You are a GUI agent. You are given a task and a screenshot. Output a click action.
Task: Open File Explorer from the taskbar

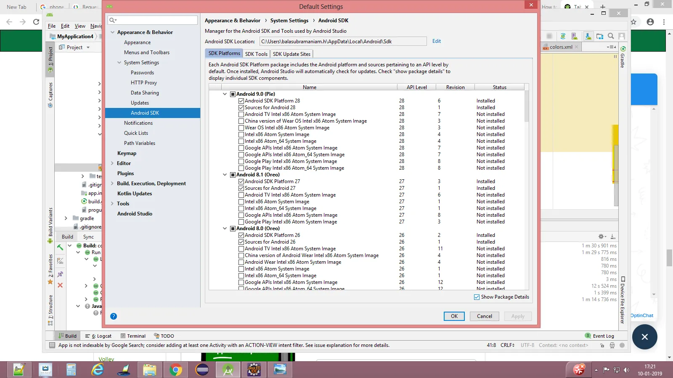(149, 370)
